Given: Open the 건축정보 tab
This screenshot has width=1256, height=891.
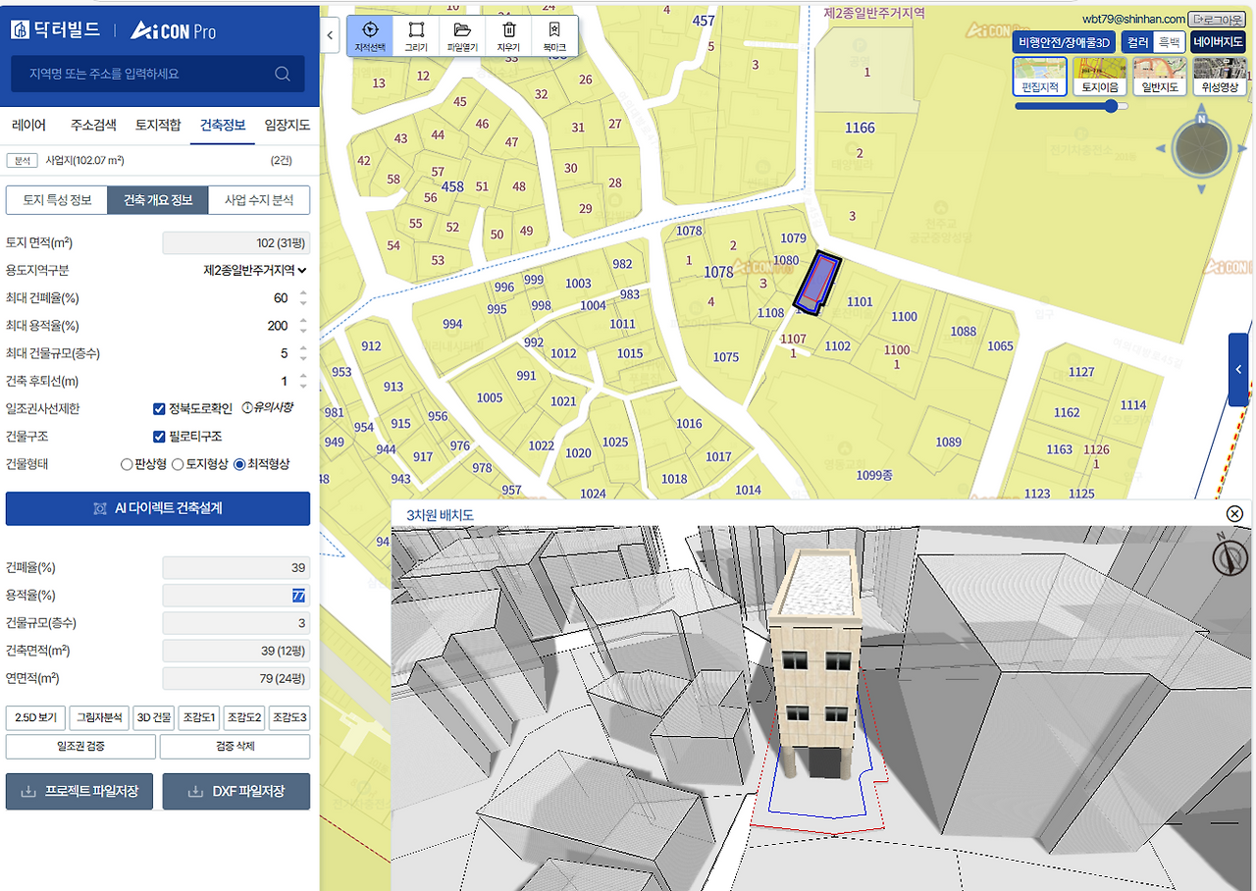Looking at the screenshot, I should (223, 125).
